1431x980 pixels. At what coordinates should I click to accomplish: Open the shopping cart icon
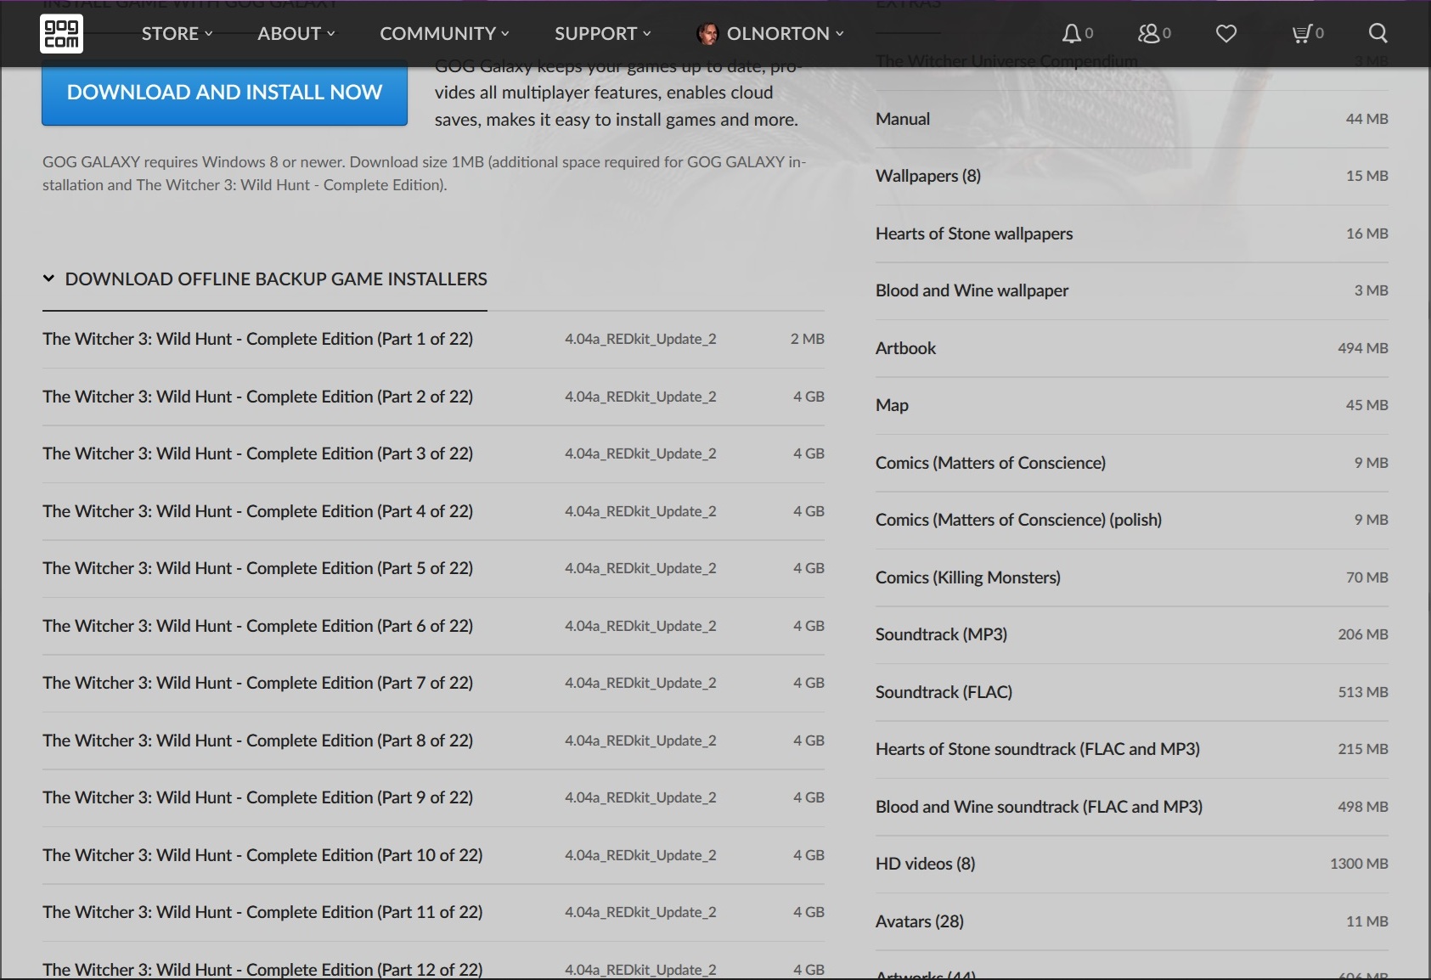coord(1302,33)
